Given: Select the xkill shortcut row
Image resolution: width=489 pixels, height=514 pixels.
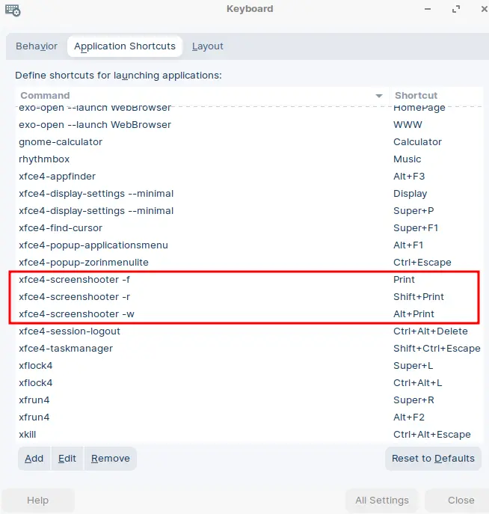Looking at the screenshot, I should click(x=249, y=435).
